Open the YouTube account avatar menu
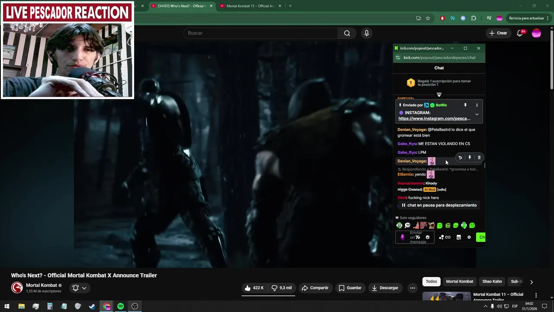Screen dimensions: 554x312 pos(536,33)
